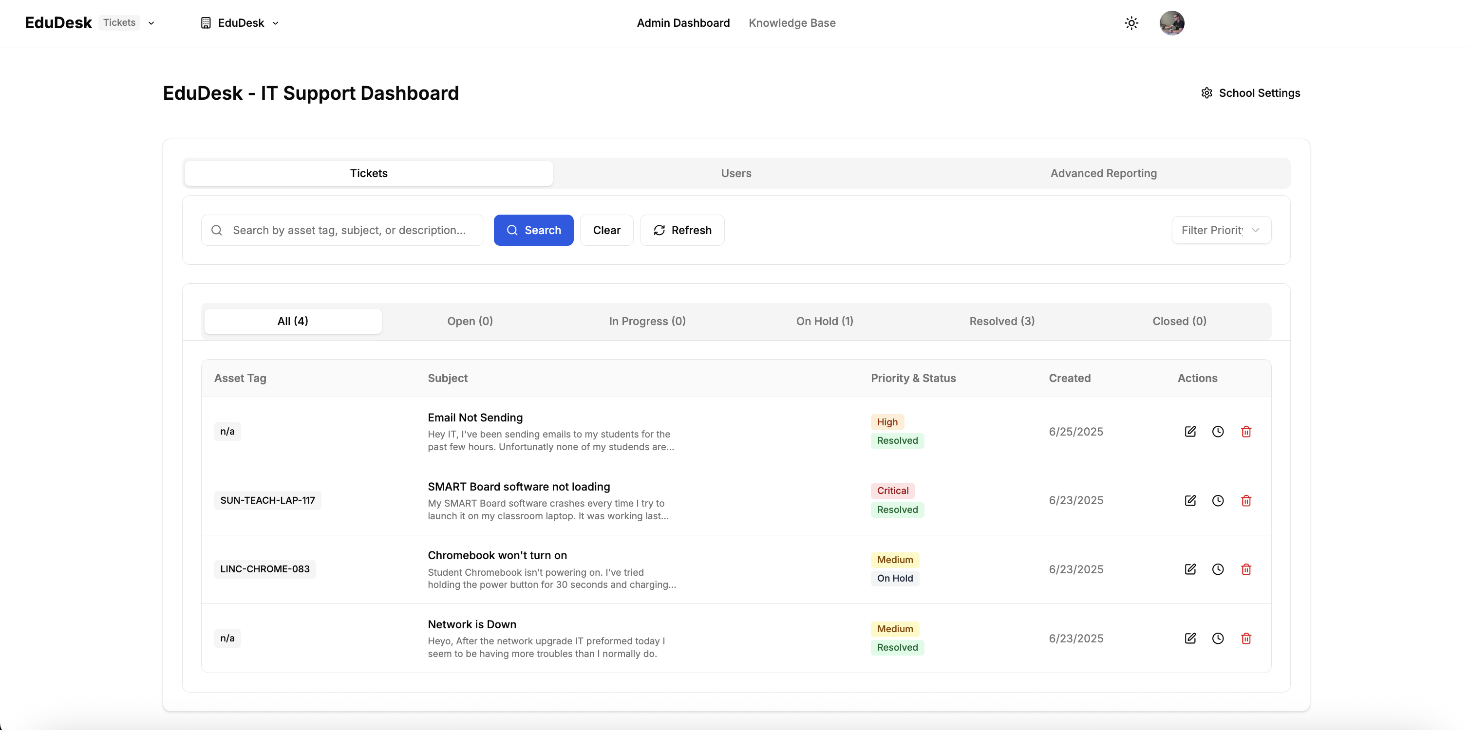Edit the Email Not Sending ticket

coord(1189,431)
